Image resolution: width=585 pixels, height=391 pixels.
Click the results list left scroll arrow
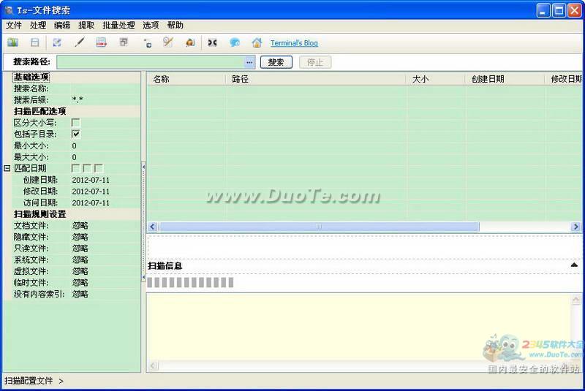[152, 227]
